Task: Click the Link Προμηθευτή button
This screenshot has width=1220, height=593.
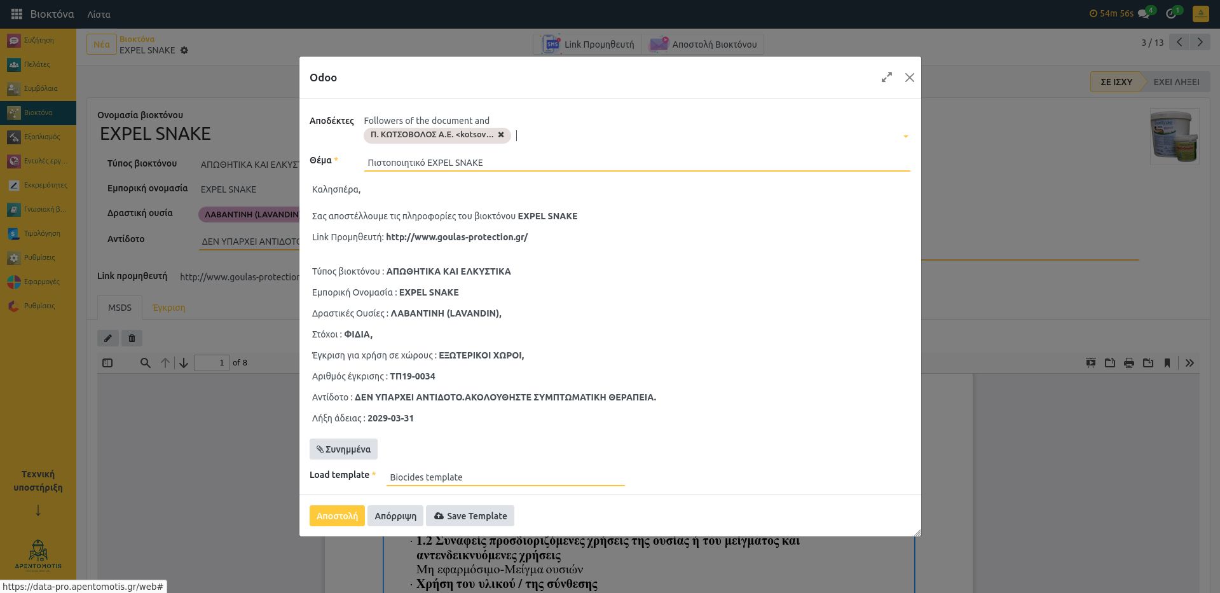Action: [587, 44]
